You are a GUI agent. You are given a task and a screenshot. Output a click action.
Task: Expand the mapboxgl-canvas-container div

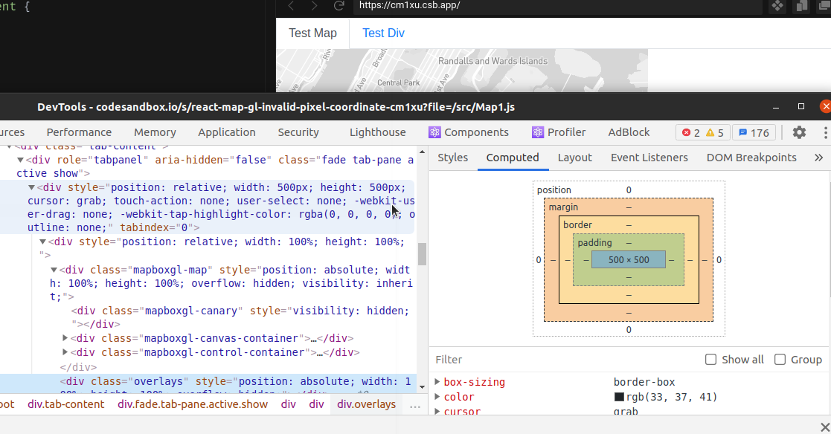(x=65, y=338)
